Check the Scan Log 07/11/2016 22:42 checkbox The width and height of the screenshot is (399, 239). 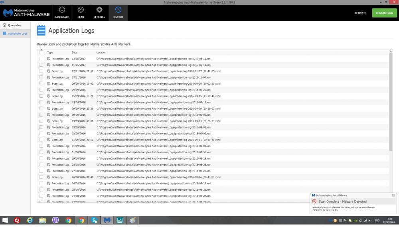pos(41,71)
